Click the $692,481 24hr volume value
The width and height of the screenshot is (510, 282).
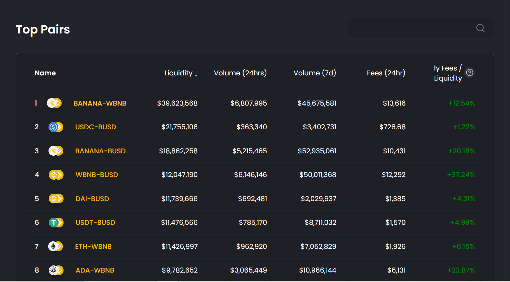tap(253, 199)
